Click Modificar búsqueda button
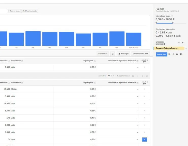The image size is (188, 146). [29, 11]
